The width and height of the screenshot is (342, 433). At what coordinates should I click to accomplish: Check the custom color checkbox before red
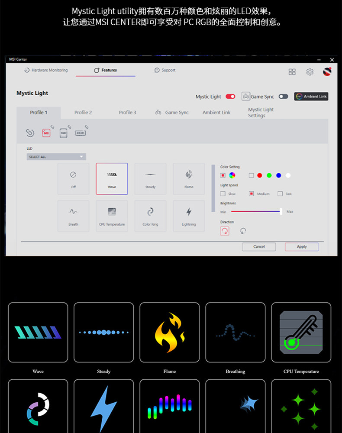(251, 175)
